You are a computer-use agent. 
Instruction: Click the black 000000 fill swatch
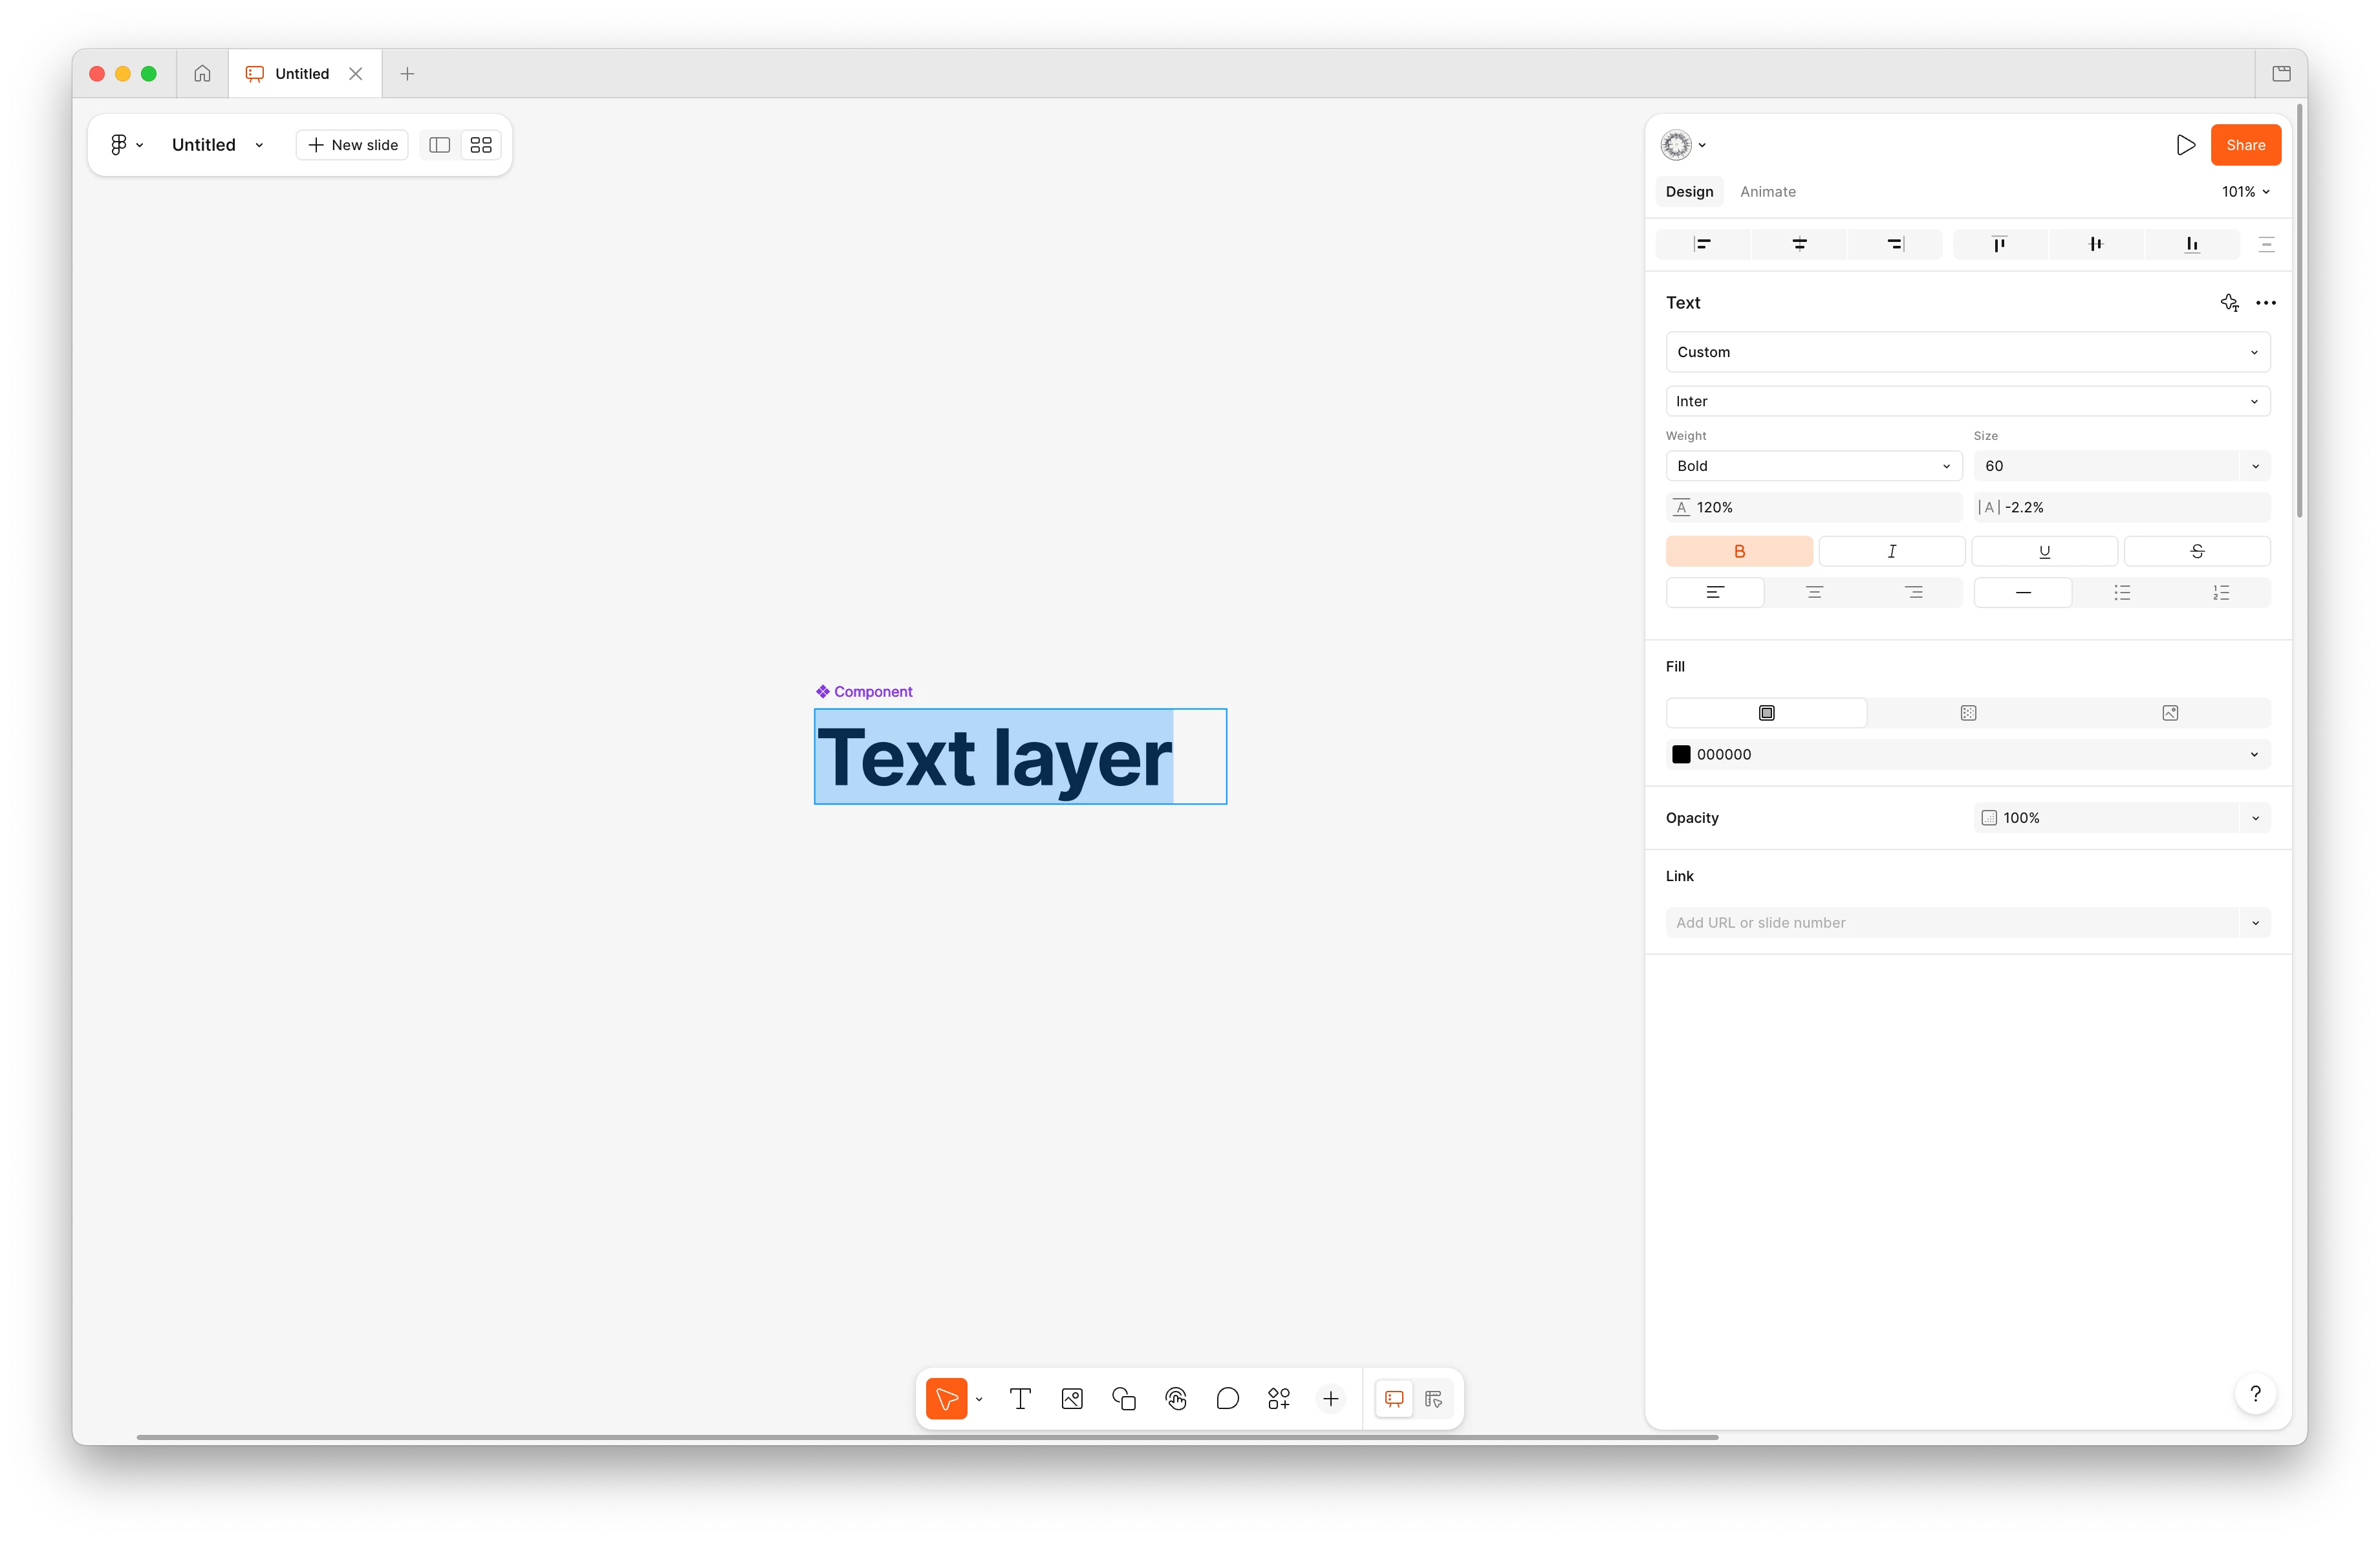pos(1681,755)
